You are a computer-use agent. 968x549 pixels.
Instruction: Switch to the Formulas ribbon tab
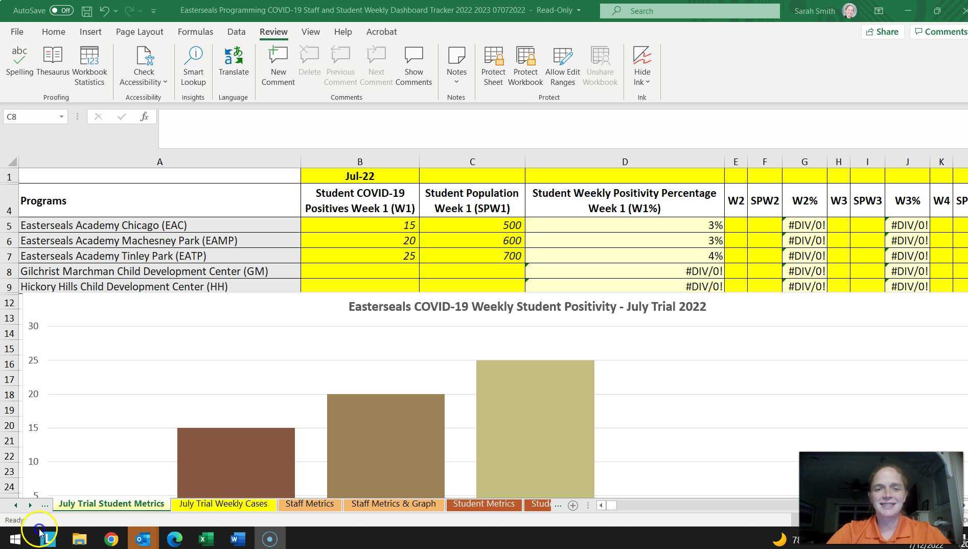tap(195, 31)
